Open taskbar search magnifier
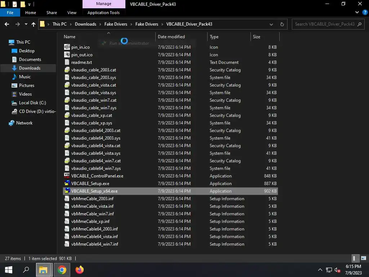 (x=26, y=270)
